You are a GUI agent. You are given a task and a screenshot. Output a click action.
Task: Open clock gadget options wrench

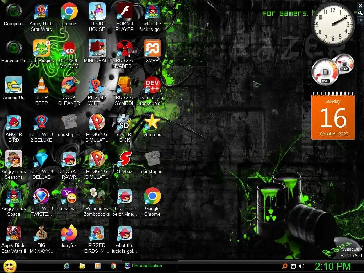pyautogui.click(x=360, y=13)
